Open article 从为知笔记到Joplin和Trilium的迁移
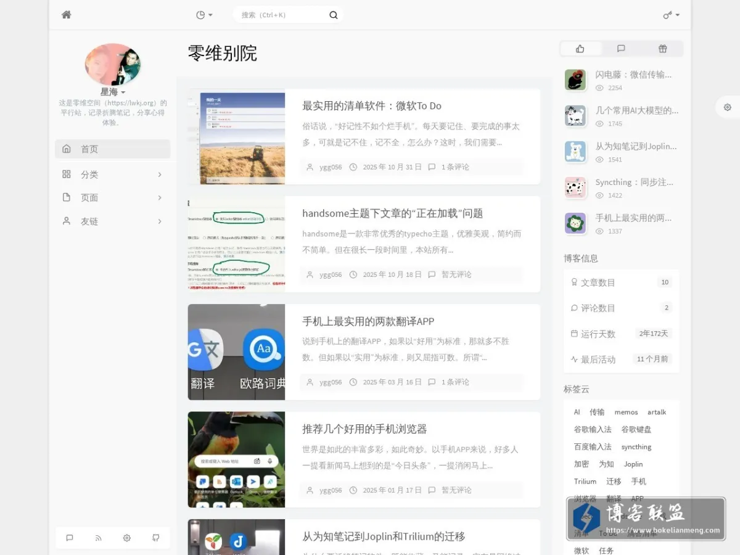The image size is (740, 555). (x=384, y=536)
